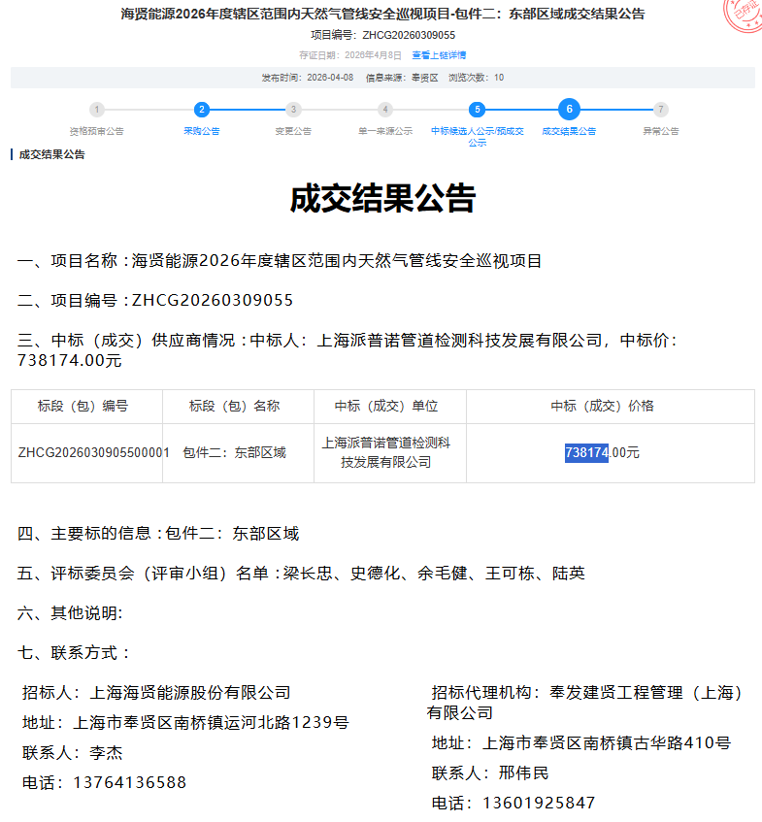This screenshot has height=822, width=762.
Task: Open the 查看上链详情 link
Action: coord(439,55)
